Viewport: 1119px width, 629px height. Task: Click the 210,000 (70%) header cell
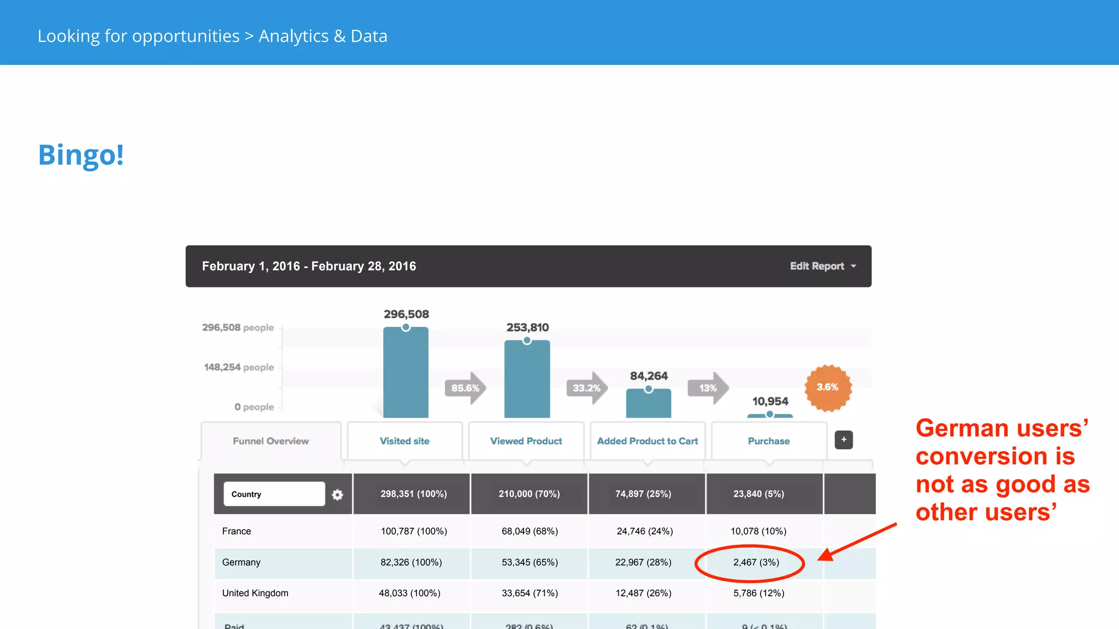pos(529,494)
